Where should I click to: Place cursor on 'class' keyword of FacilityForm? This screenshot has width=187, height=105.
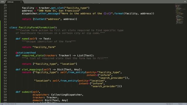click(13, 27)
